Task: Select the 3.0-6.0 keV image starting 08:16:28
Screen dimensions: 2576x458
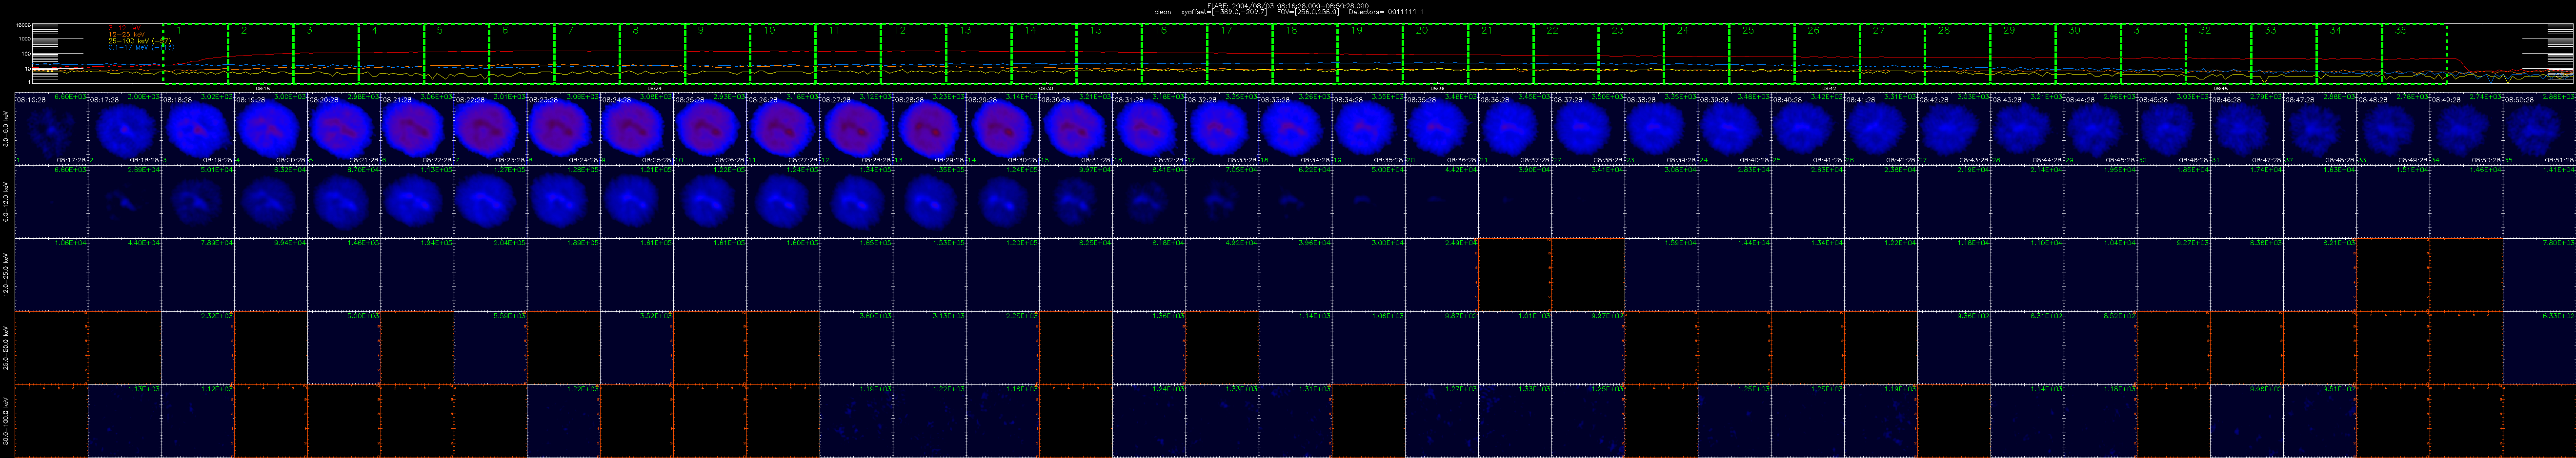Action: pyautogui.click(x=52, y=129)
